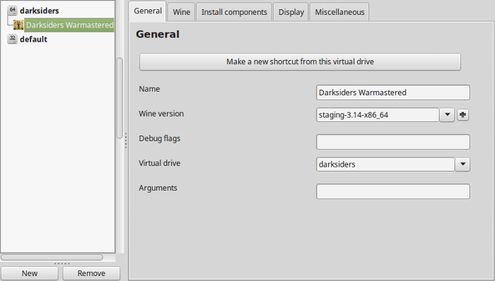The width and height of the screenshot is (495, 281).
Task: Open the Display tab
Action: [291, 12]
